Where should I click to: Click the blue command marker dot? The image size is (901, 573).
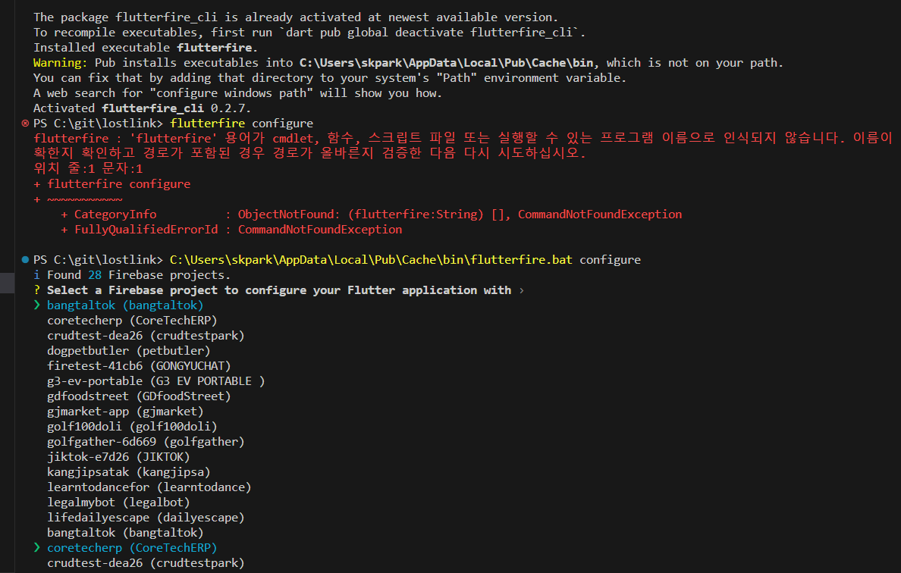pyautogui.click(x=25, y=259)
